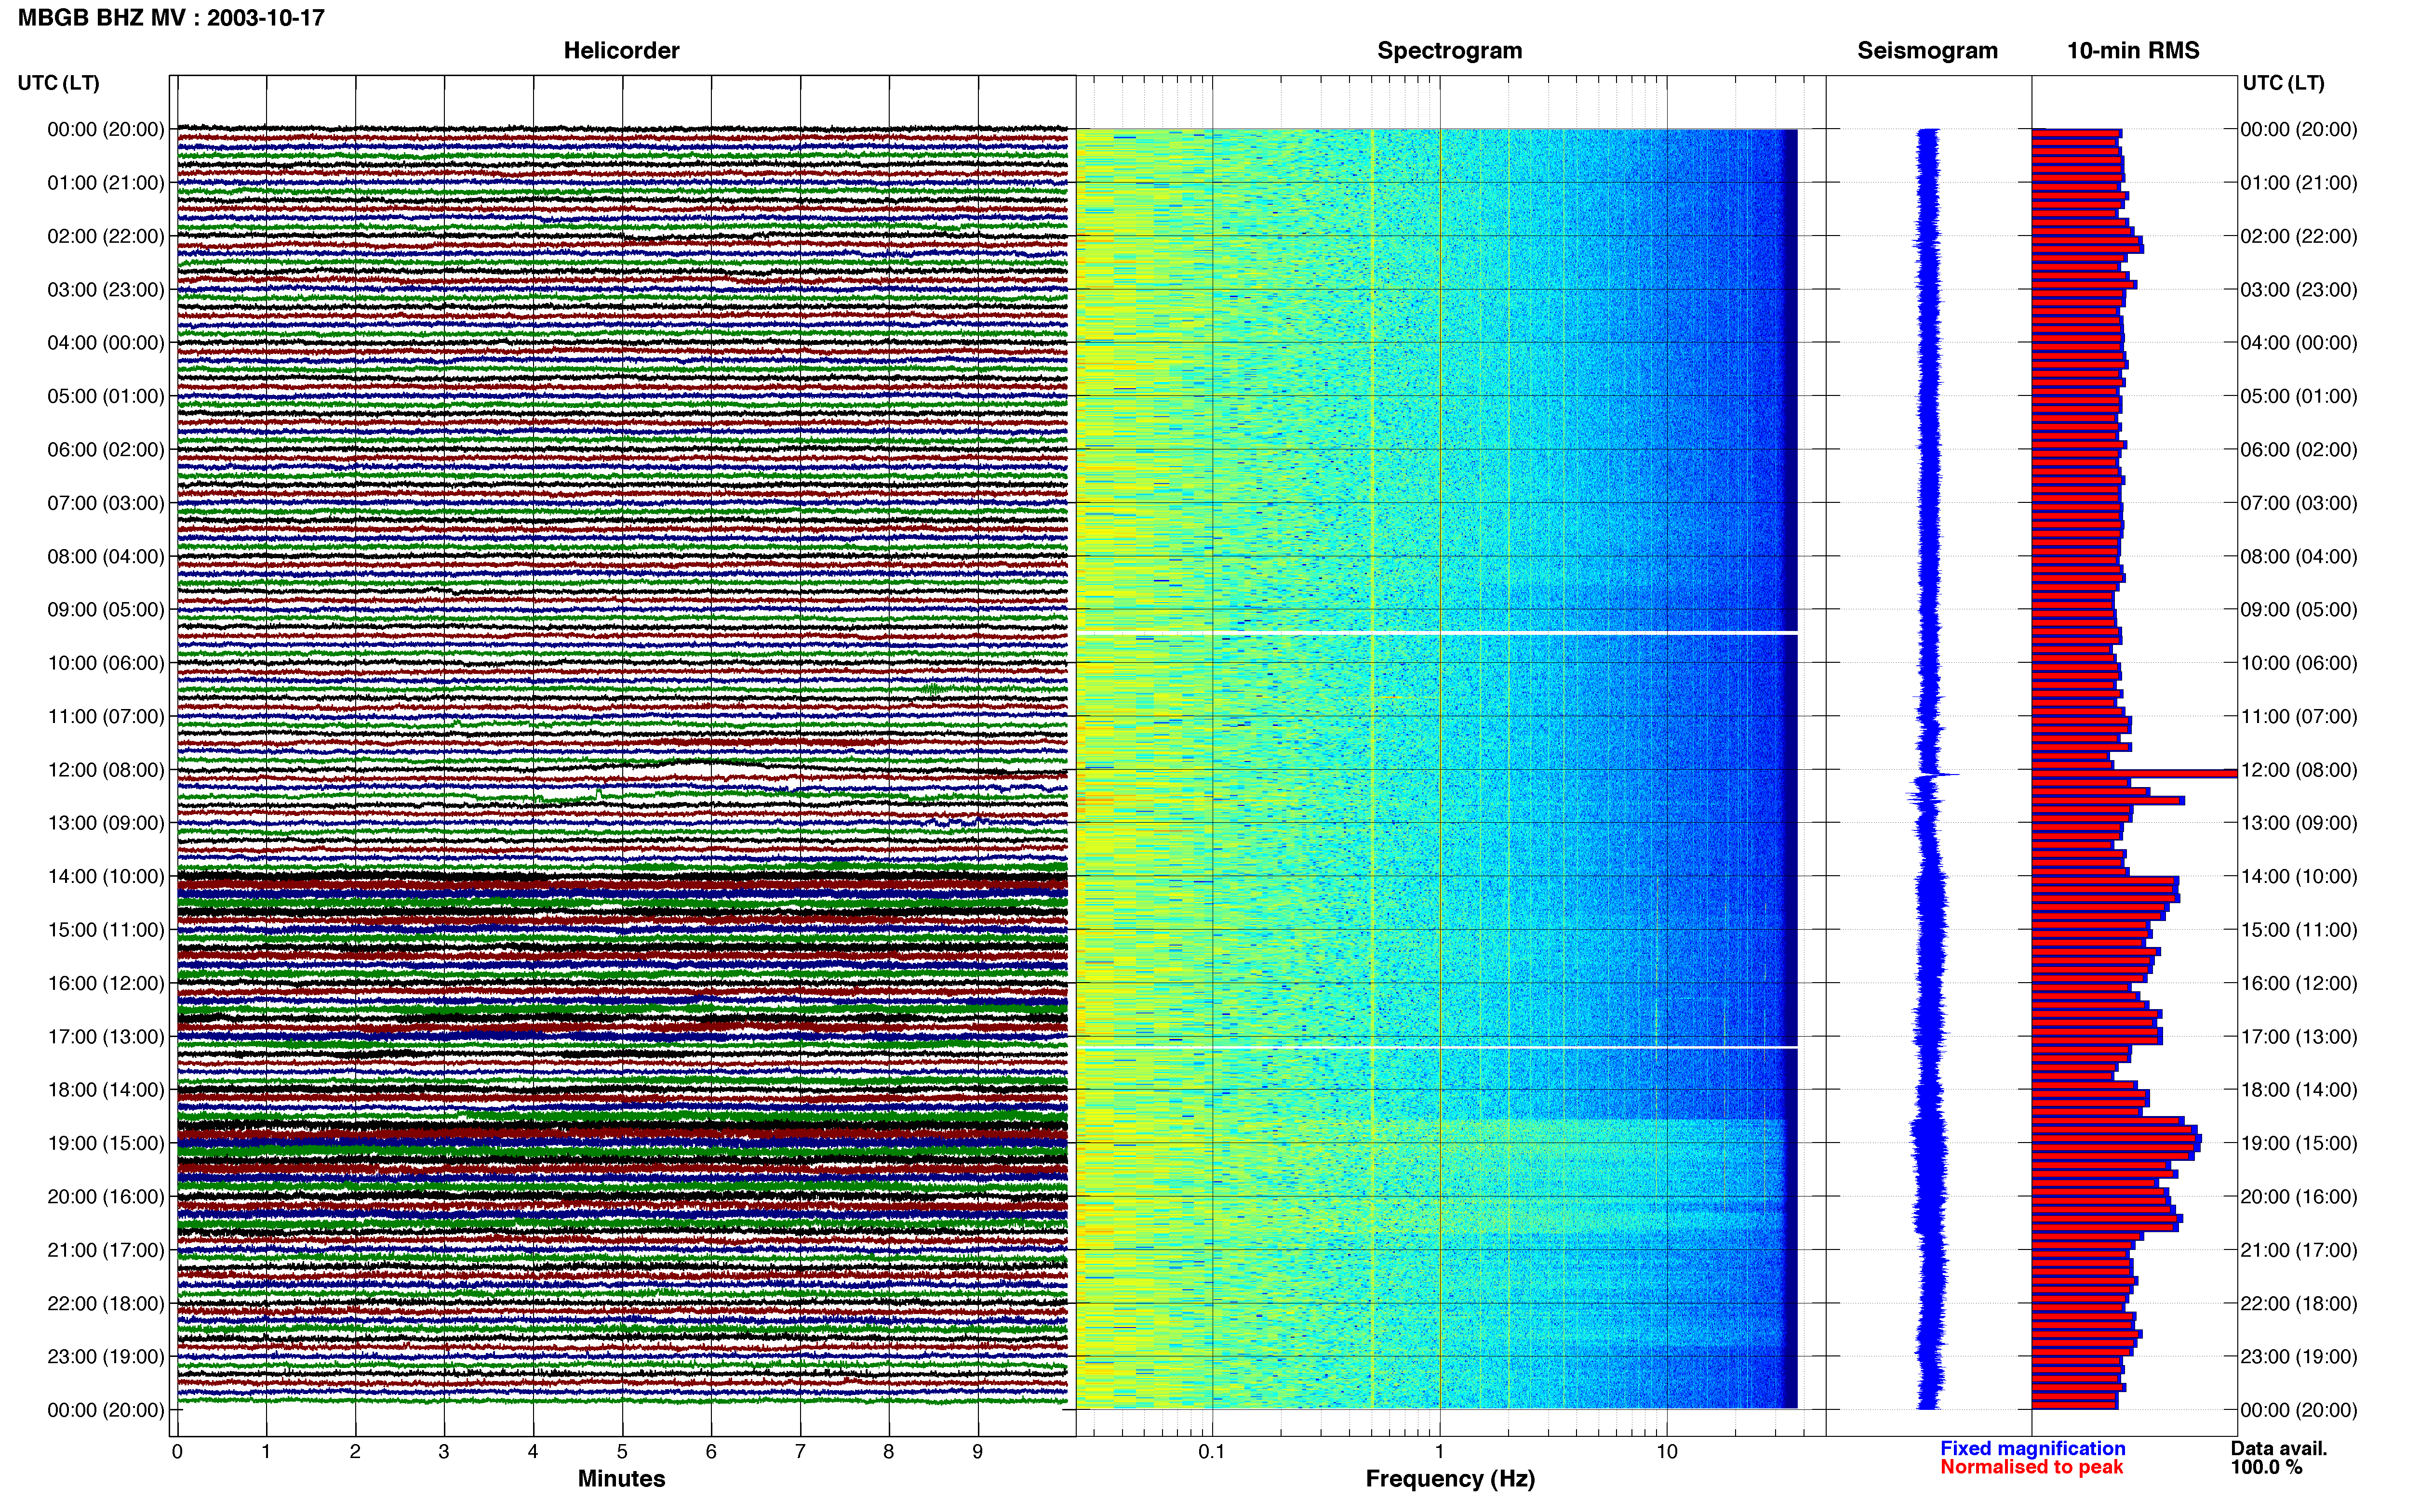Click the 'Frequency (Hz)' axis label
2419x1512 pixels.
coord(1450,1479)
